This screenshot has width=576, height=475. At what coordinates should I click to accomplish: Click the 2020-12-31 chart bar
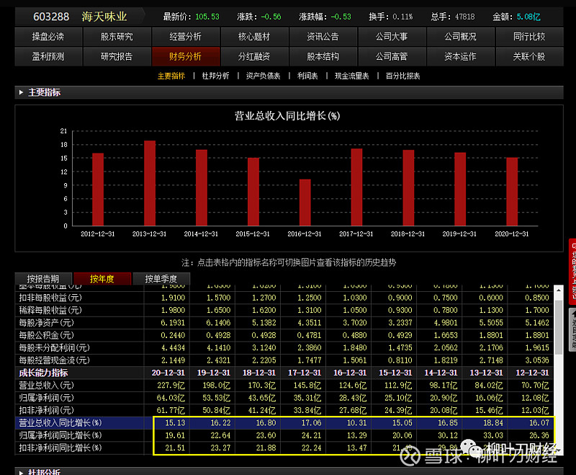click(x=512, y=192)
